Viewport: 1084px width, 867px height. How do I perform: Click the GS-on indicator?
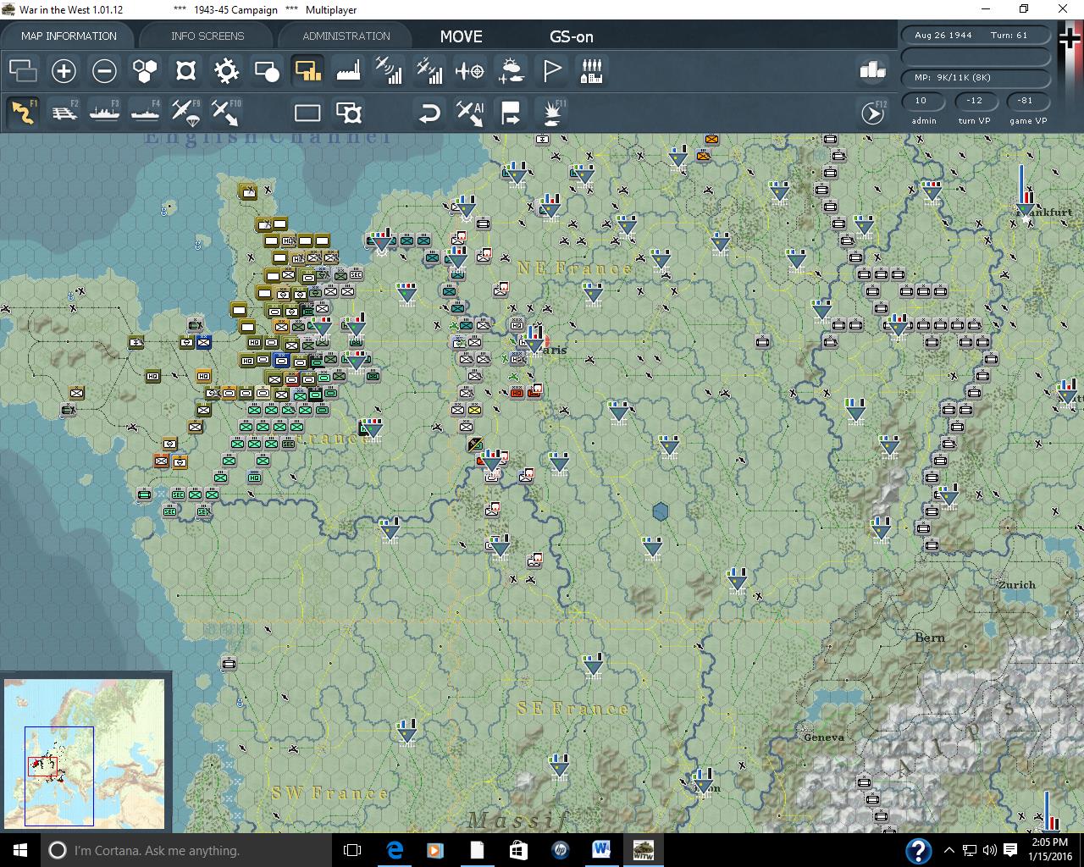(x=572, y=36)
